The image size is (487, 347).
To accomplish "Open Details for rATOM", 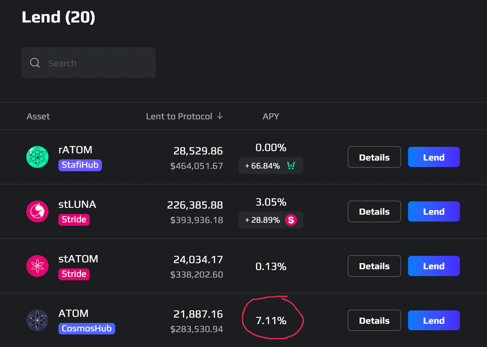I will click(374, 157).
